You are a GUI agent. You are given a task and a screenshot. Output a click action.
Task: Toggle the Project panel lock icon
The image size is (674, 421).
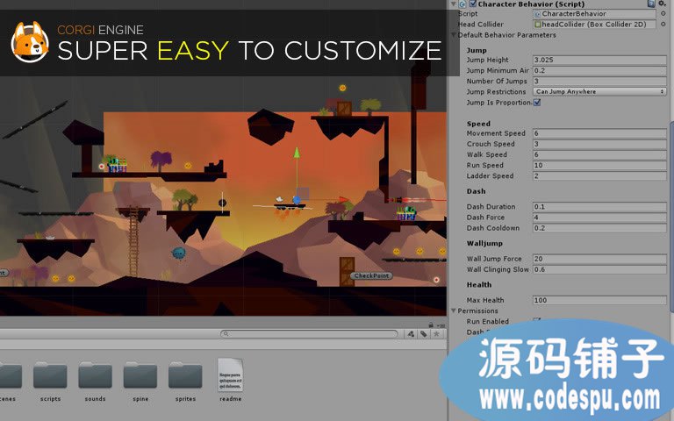(x=431, y=325)
